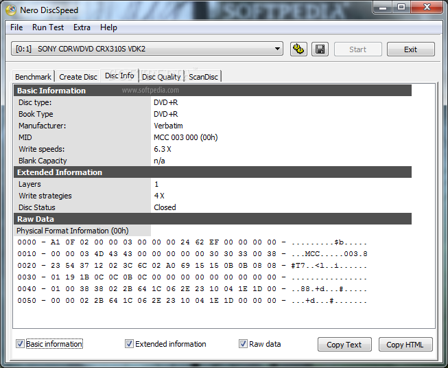Click the Nero DiscSpeed app icon in title bar
The width and height of the screenshot is (448, 368).
(11, 10)
